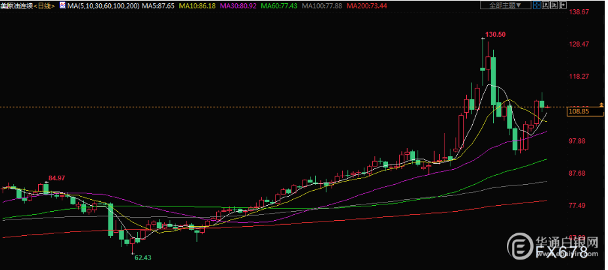The height and width of the screenshot is (270, 608).
Task: Click the 美原油连续 instrument title
Action: pos(16,6)
